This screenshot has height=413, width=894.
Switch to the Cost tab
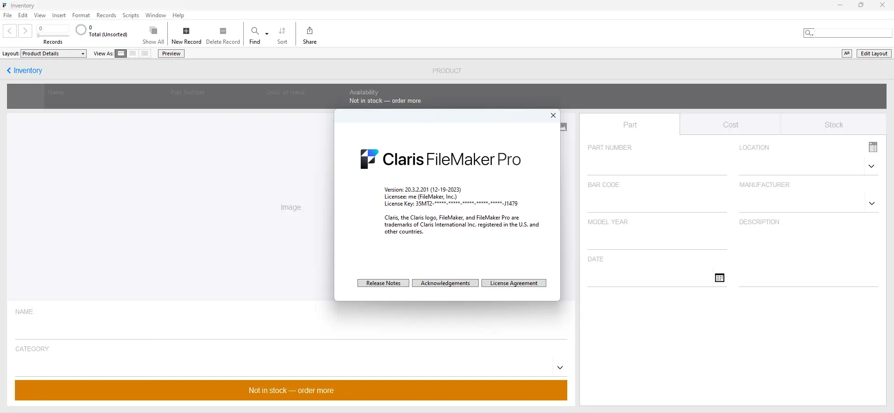(730, 125)
